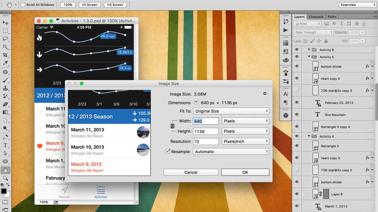The height and width of the screenshot is (212, 378).
Task: Select the Horizontal Type tool
Action: [x=5, y=145]
